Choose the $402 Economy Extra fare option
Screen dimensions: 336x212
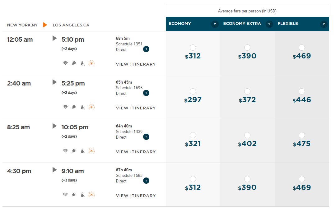click(247, 135)
